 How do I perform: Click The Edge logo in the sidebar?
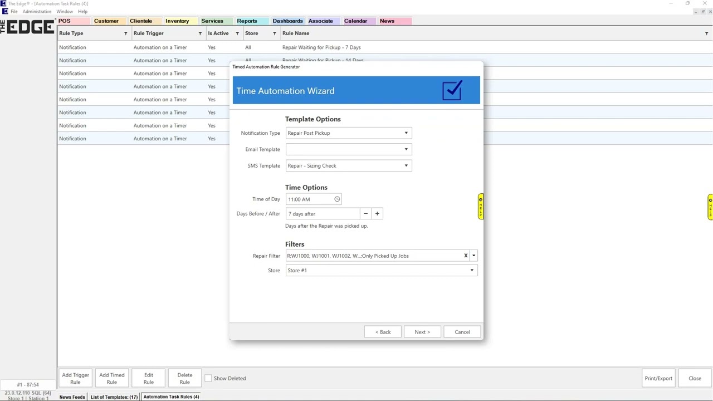pyautogui.click(x=27, y=27)
